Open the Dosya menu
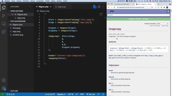This screenshot has height=96, width=172. click(13, 1)
